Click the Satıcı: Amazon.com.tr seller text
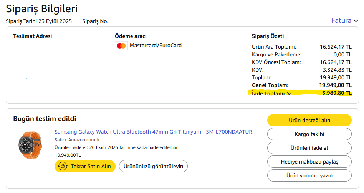This screenshot has width=364, height=193. coord(77,140)
